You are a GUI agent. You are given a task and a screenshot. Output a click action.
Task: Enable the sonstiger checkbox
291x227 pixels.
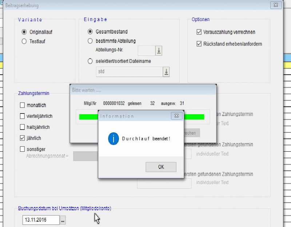[22, 149]
